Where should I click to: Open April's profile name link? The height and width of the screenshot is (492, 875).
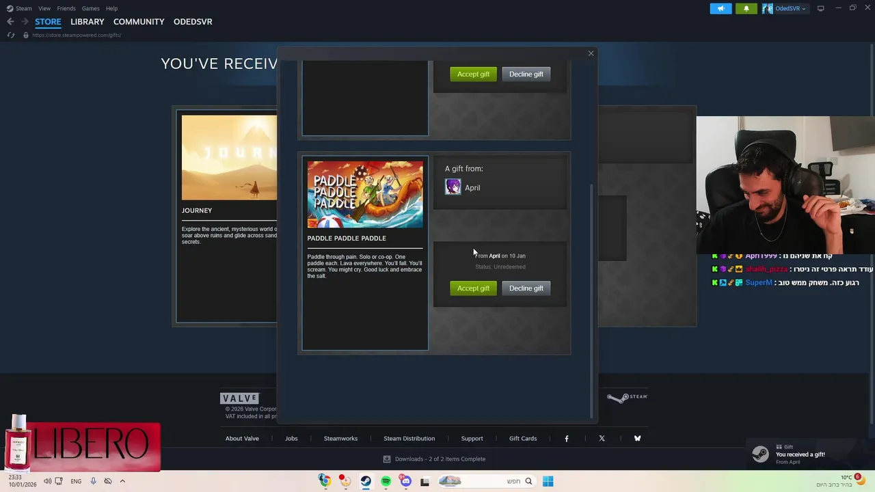click(x=472, y=188)
